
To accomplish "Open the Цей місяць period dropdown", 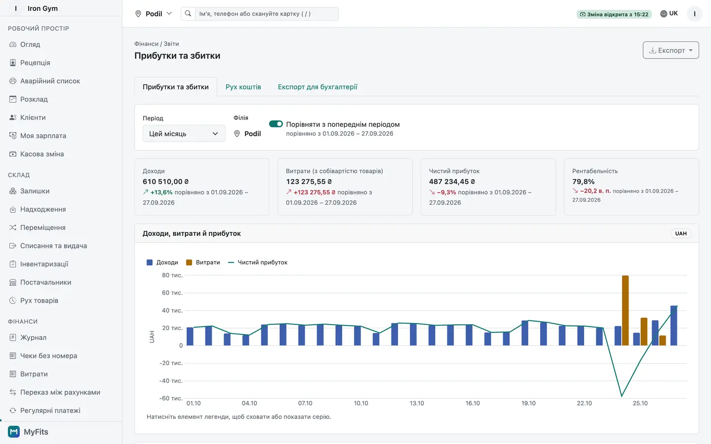I will (184, 134).
